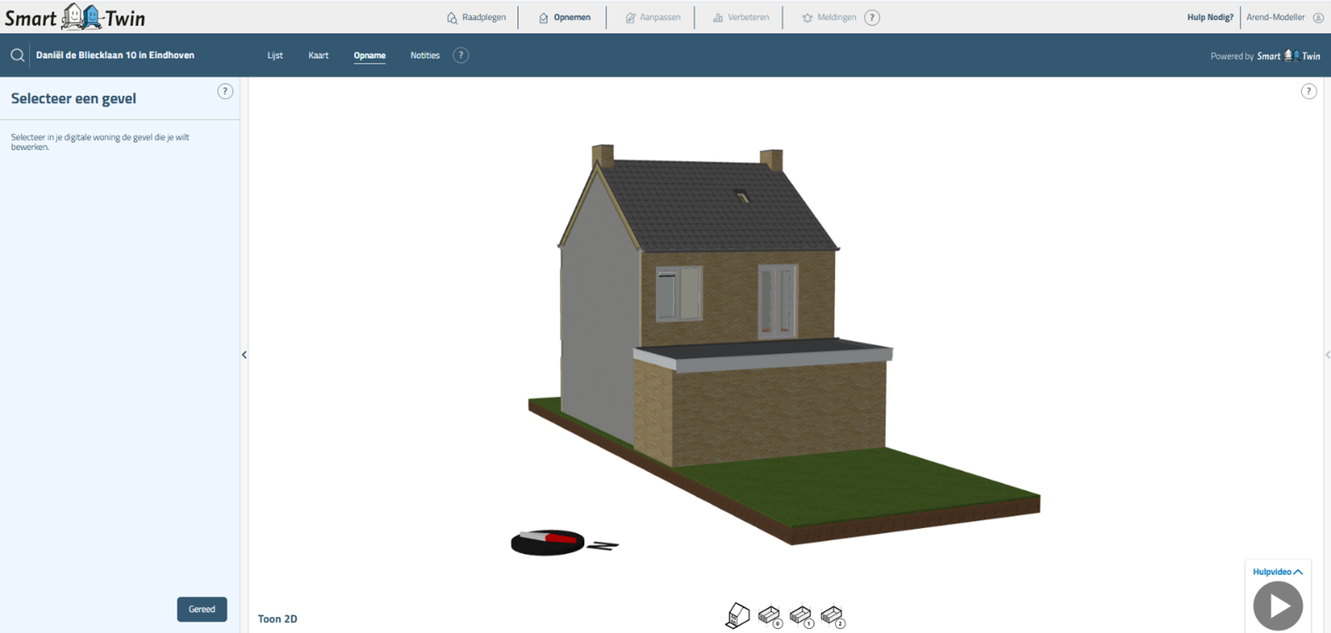
Task: Click the search magnifier icon
Action: (x=17, y=56)
